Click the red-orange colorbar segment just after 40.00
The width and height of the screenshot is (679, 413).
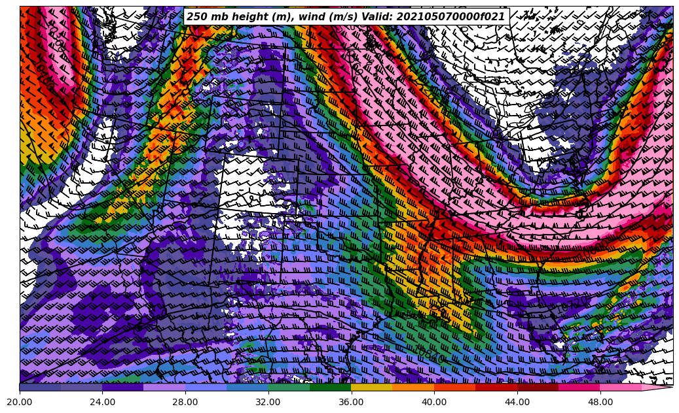click(x=454, y=388)
